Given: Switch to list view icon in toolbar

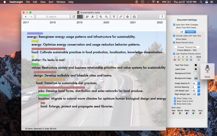Looking at the screenshot, I should (74, 17).
